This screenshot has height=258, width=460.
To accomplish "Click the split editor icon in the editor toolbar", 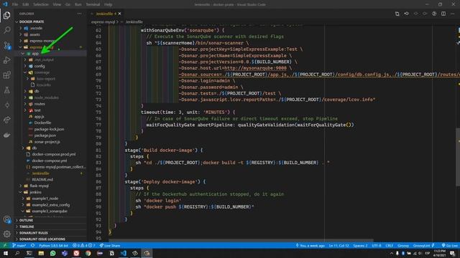I will coord(443,14).
